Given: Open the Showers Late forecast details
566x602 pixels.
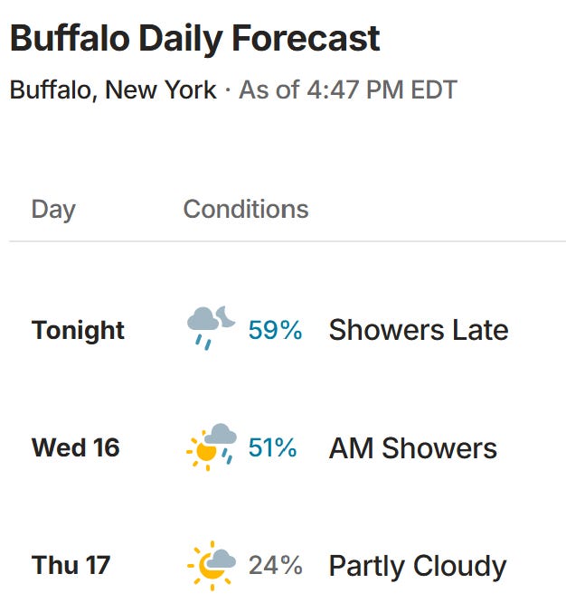Looking at the screenshot, I should (x=419, y=330).
